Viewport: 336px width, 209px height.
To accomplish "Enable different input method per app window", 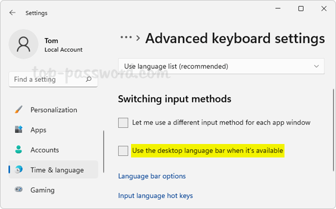I will tap(123, 123).
